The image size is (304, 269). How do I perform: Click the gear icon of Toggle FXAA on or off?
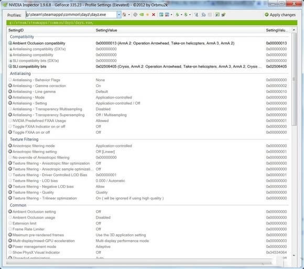coord(10,132)
